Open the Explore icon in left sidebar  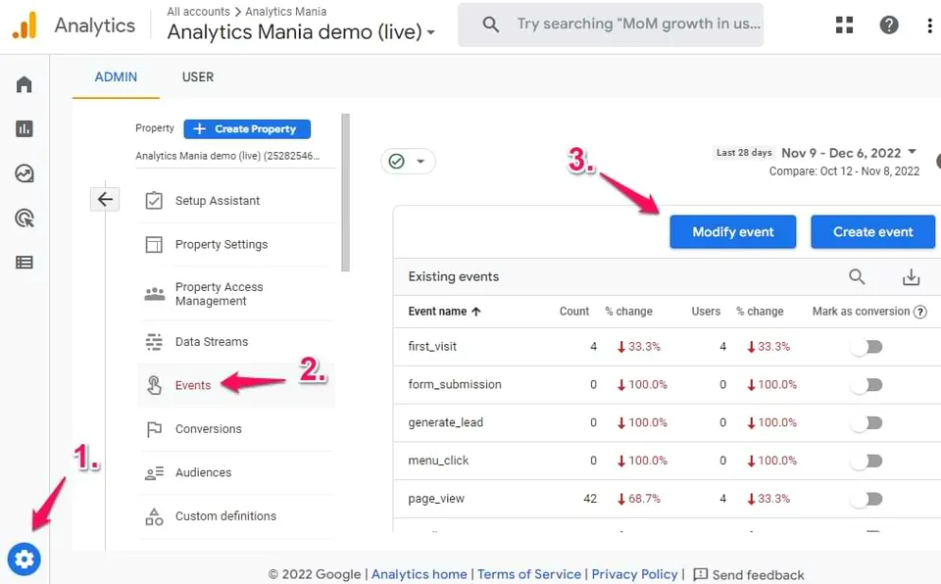(x=24, y=173)
